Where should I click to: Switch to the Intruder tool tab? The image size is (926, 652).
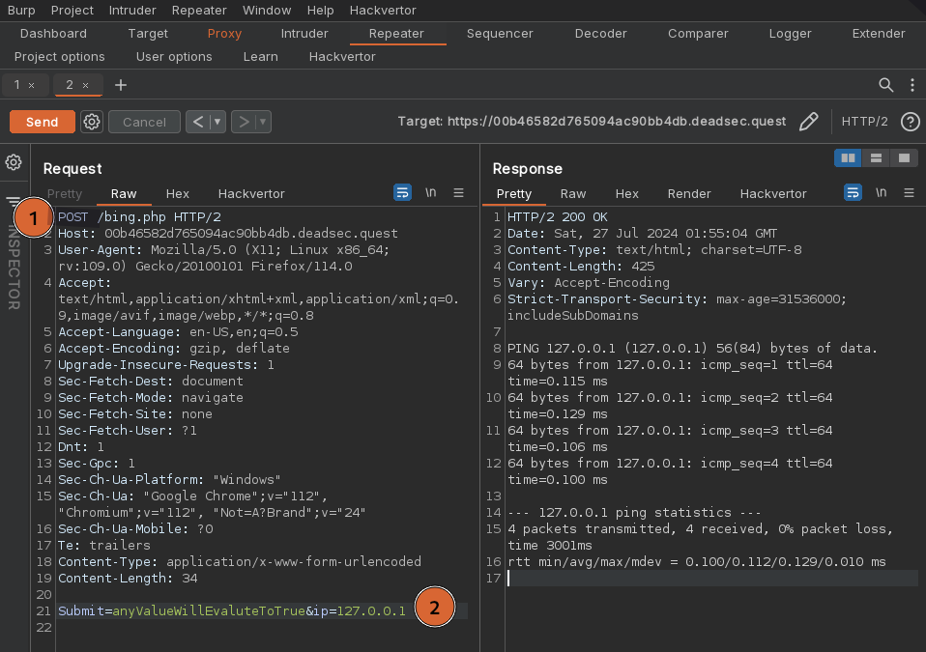(304, 34)
